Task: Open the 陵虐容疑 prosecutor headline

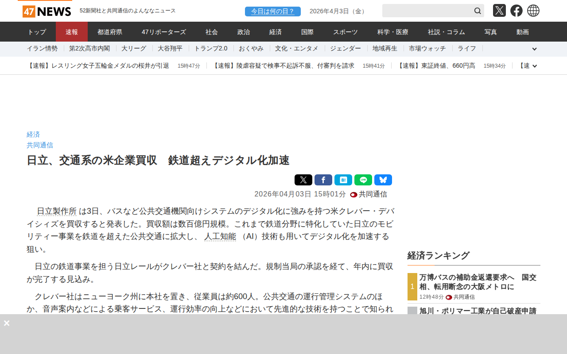Action: coord(283,66)
